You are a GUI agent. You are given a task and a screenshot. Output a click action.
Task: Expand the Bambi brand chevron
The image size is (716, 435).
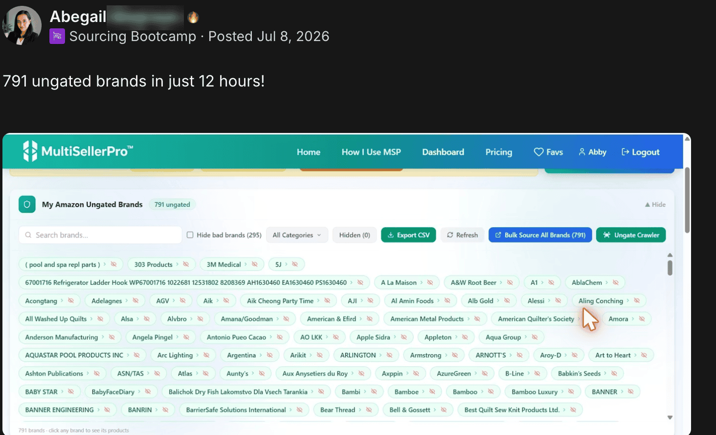[x=365, y=392]
